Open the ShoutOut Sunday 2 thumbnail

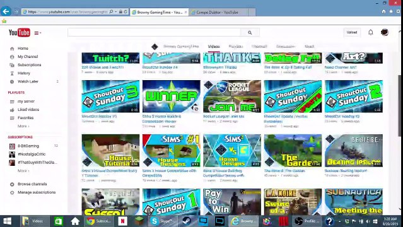tap(354, 96)
